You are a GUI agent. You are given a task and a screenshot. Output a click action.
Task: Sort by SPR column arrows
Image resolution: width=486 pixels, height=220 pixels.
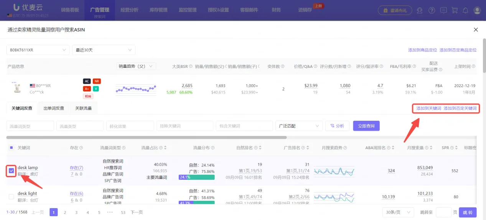pos(457,148)
